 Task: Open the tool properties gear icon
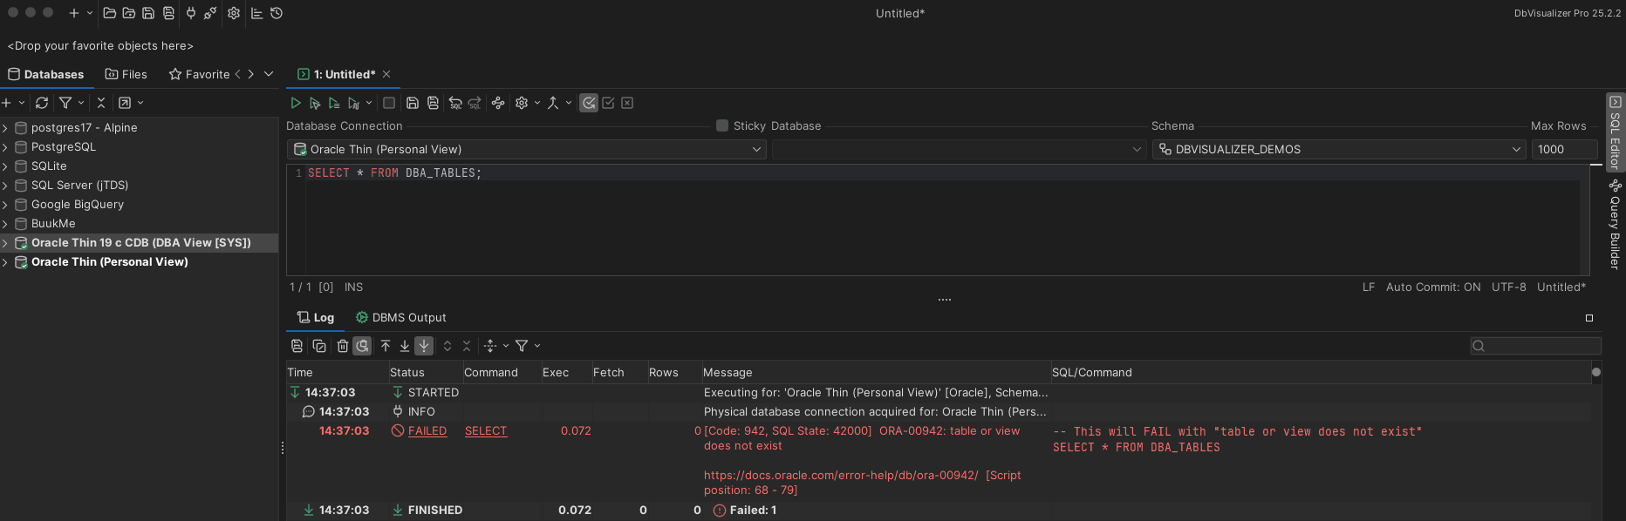coord(234,13)
